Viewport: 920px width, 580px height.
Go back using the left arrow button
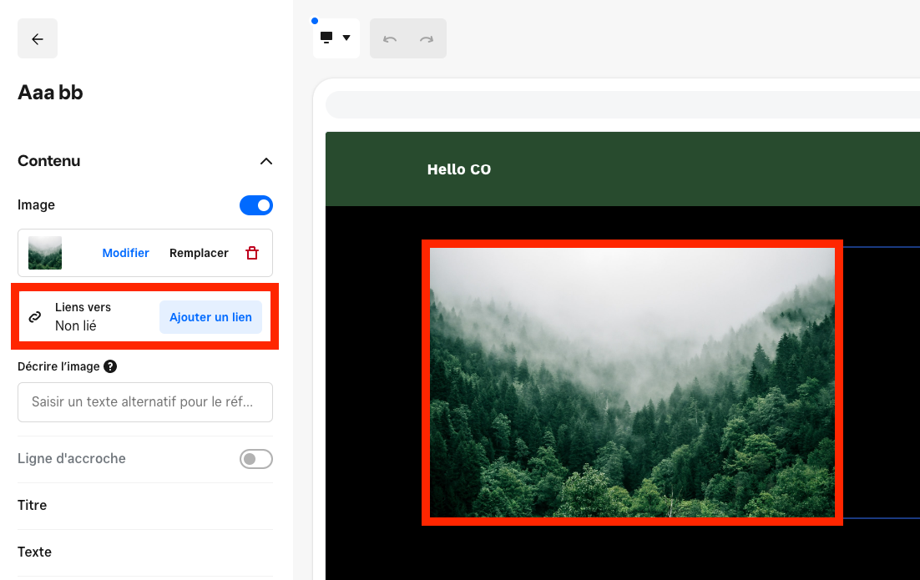38,38
